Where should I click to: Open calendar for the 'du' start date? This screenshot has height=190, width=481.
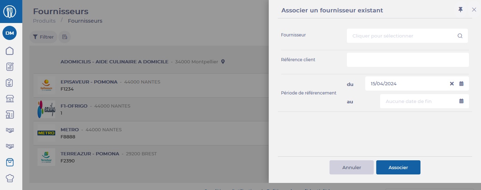461,84
